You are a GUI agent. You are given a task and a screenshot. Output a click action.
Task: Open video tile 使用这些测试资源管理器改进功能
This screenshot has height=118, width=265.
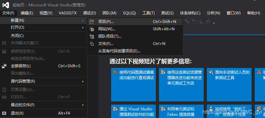tap(181, 85)
